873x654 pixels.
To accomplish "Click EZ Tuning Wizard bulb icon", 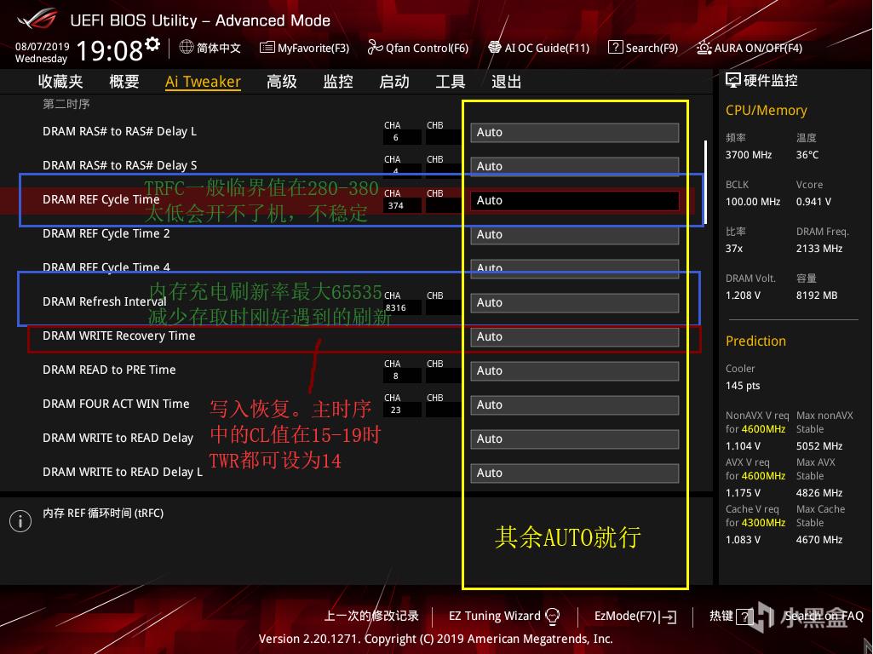I will point(552,617).
